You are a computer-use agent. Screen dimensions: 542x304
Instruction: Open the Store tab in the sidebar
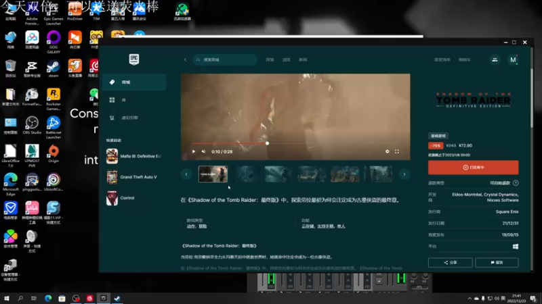click(134, 82)
